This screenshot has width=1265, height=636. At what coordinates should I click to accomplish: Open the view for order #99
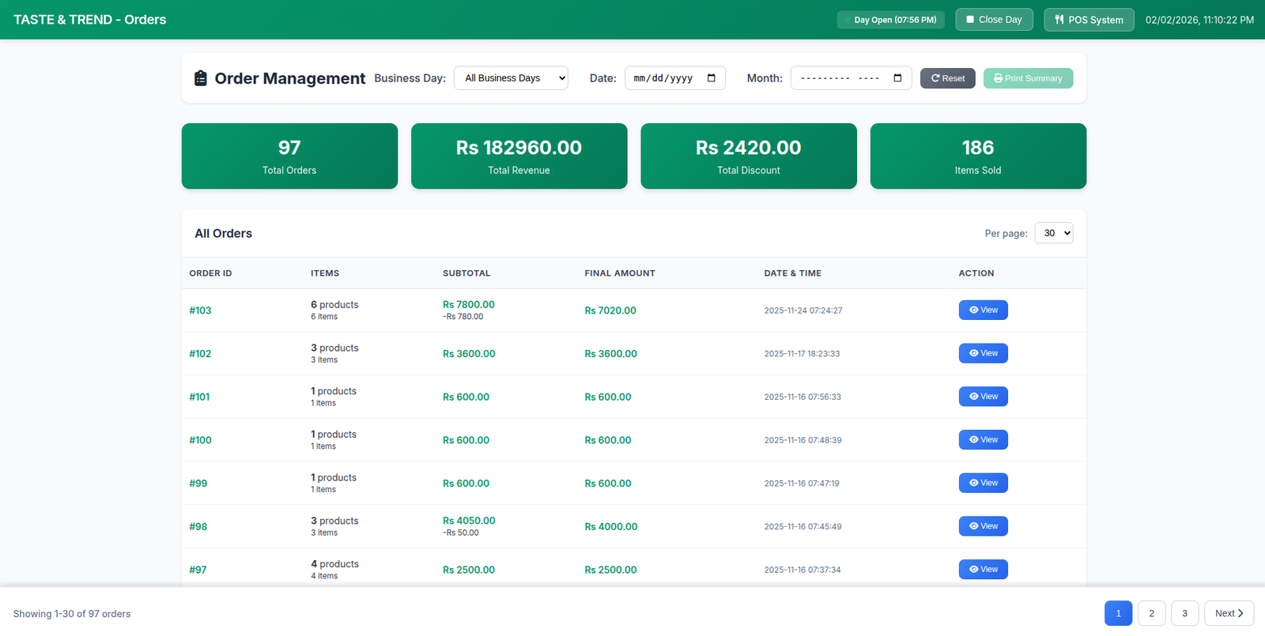[983, 483]
